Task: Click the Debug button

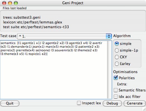Action: pyautogui.click(x=112, y=103)
